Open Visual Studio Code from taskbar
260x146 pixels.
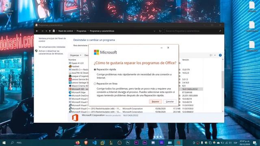tap(94, 142)
